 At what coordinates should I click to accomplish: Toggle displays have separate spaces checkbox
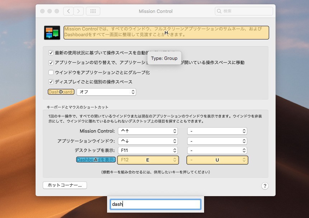51,82
